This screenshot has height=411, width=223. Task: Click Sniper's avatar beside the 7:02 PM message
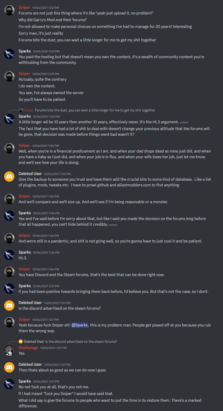(9, 10)
